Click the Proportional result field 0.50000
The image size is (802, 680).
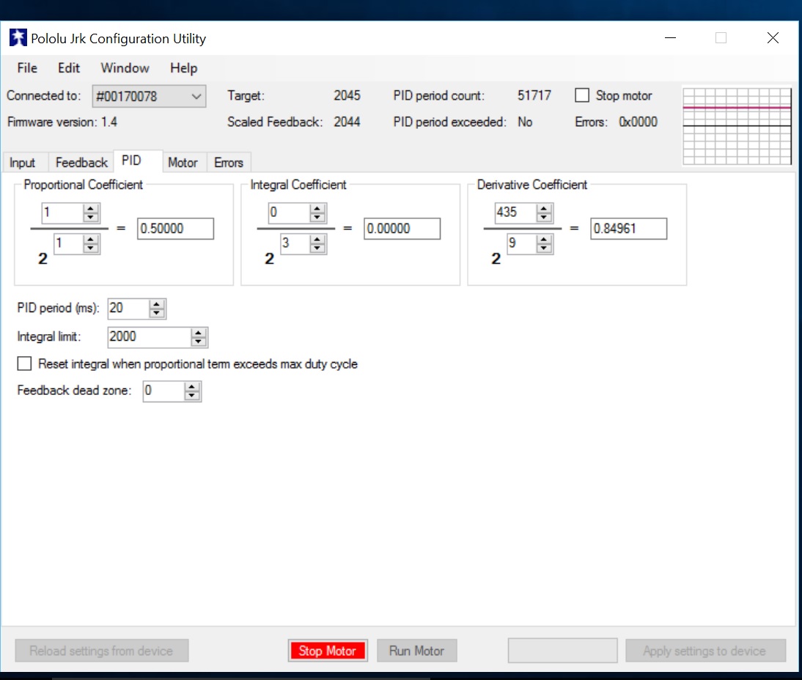pyautogui.click(x=175, y=229)
